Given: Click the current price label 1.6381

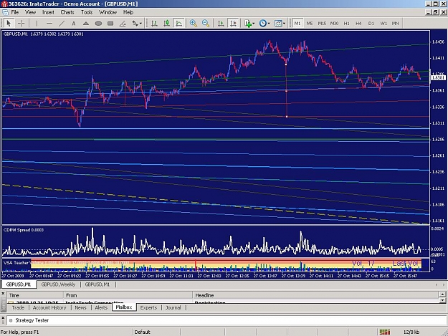Looking at the screenshot, I should [x=438, y=77].
